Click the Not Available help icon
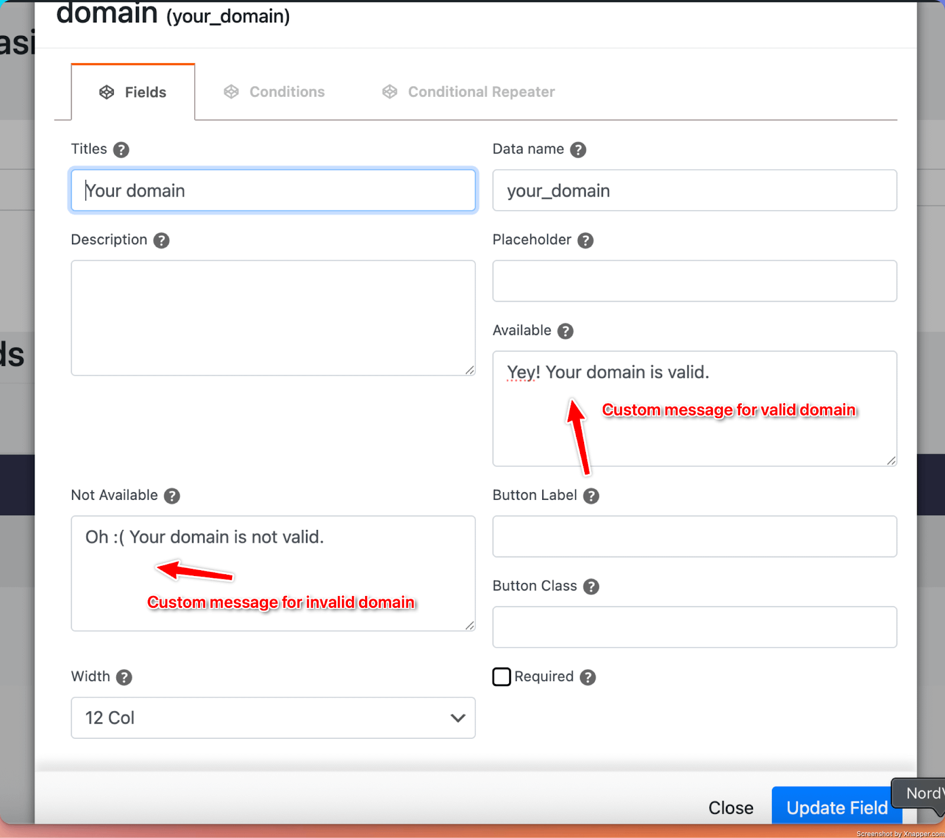The width and height of the screenshot is (945, 838). [x=172, y=496]
